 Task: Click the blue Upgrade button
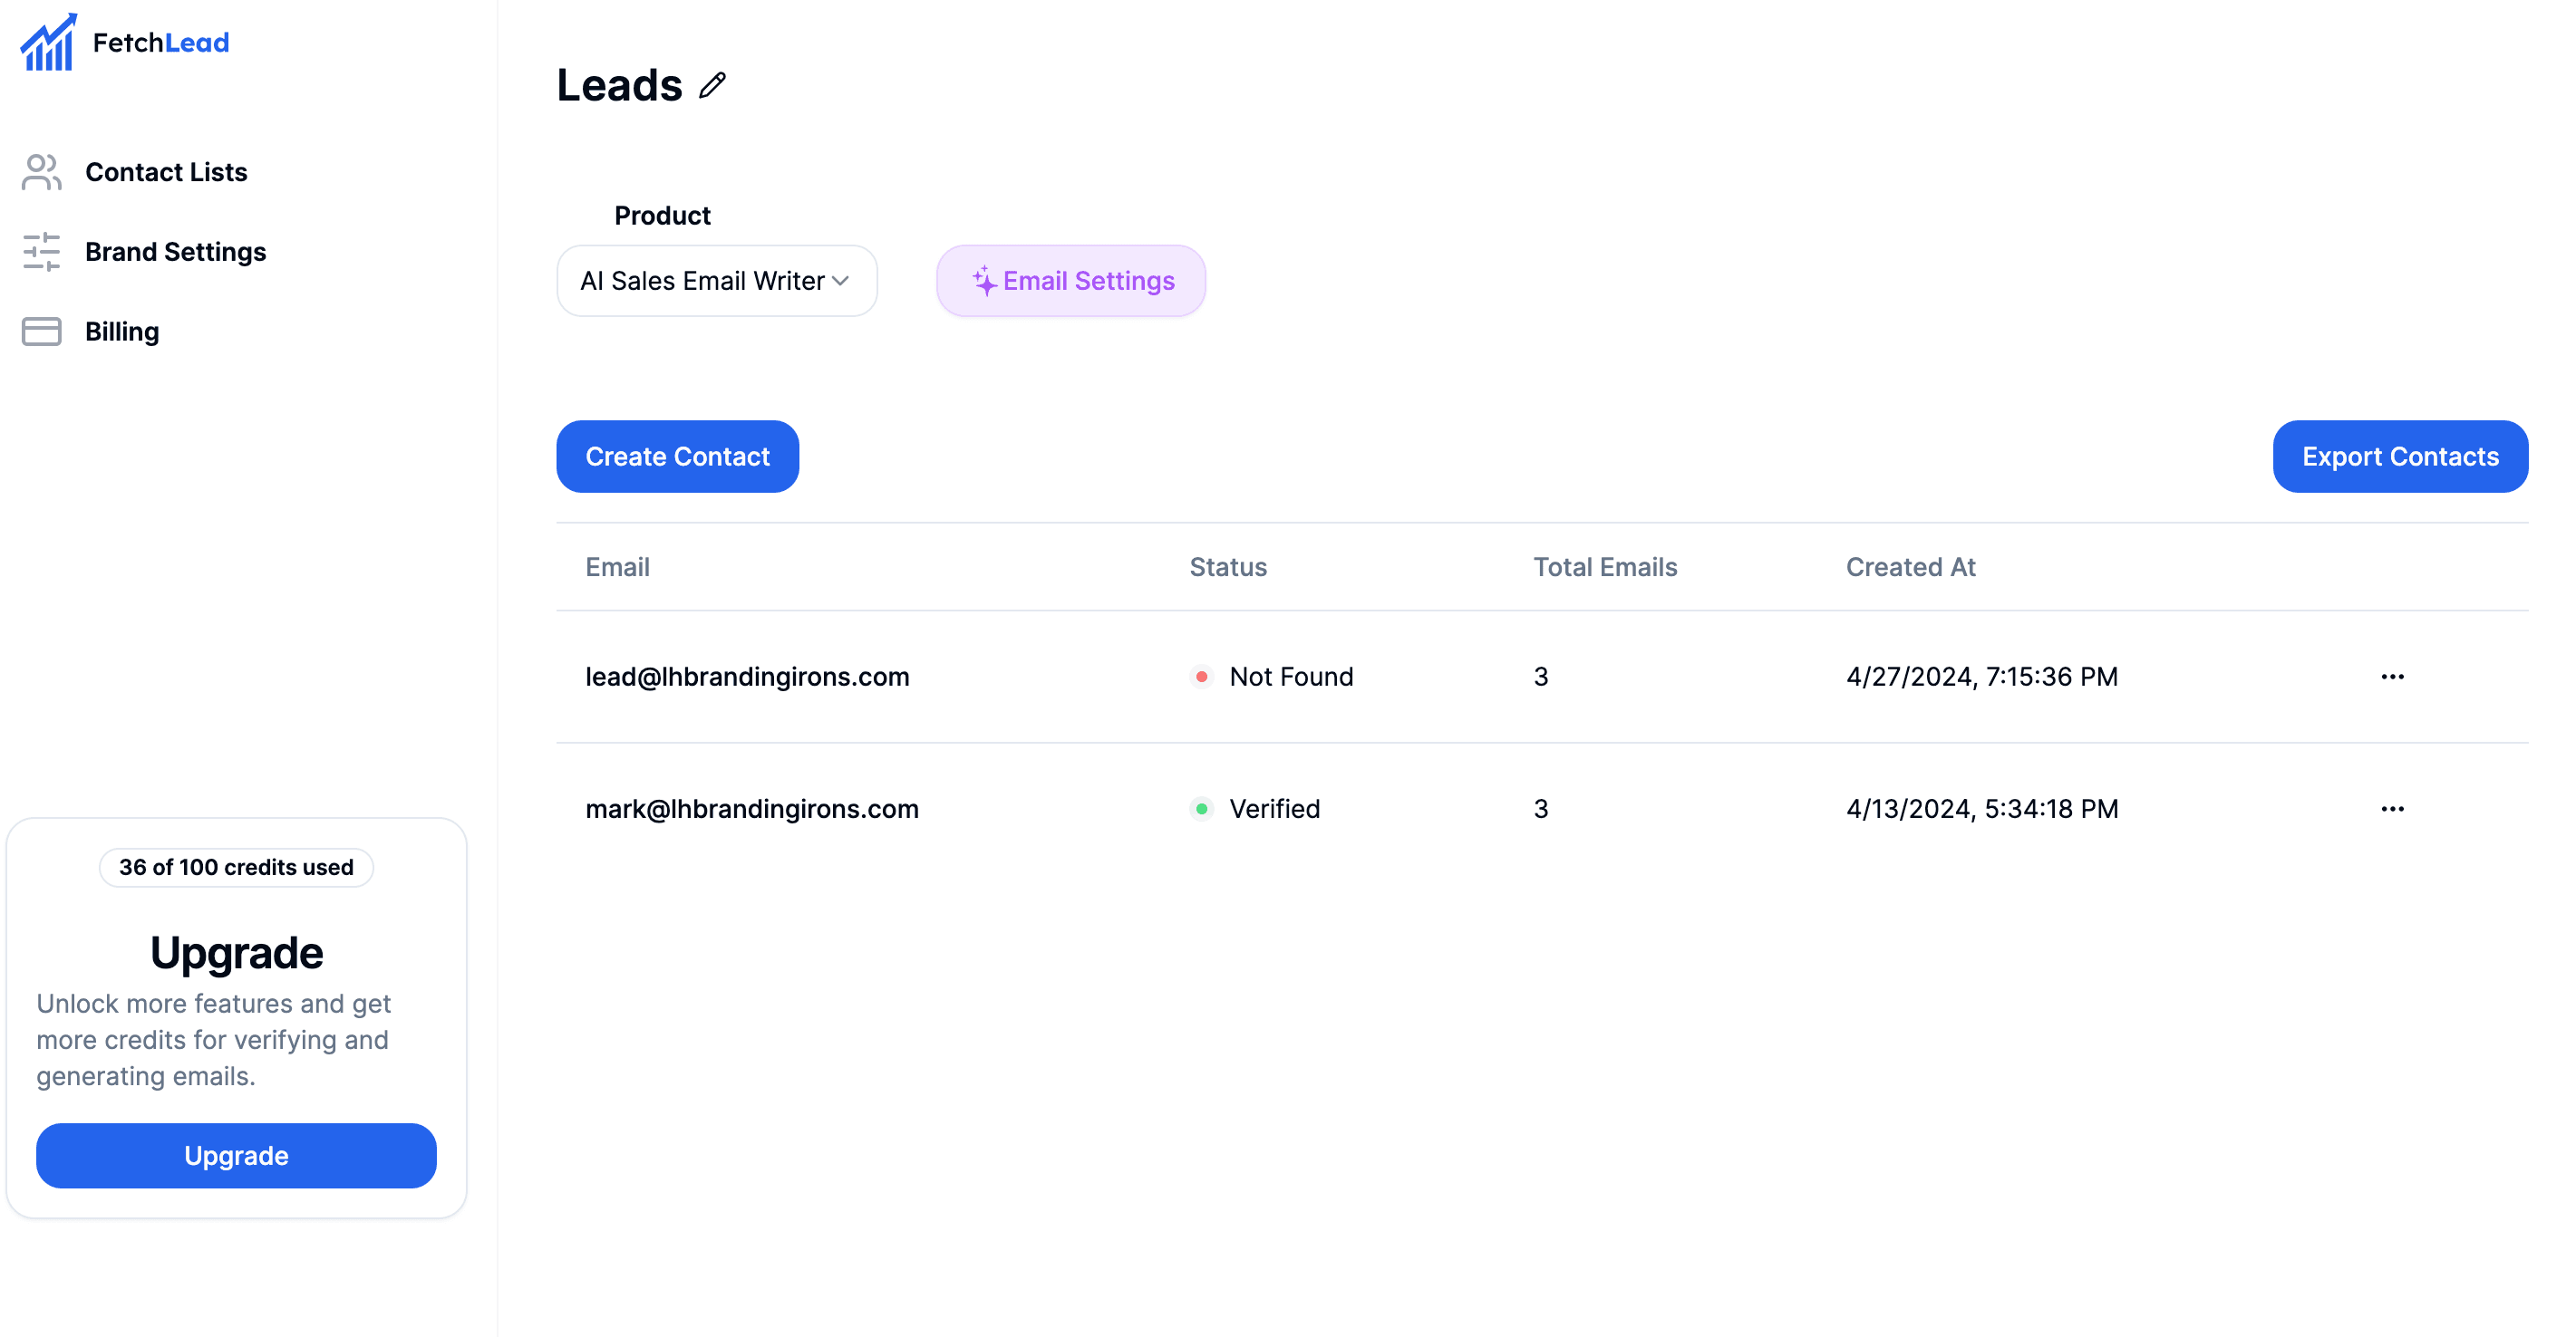point(236,1156)
